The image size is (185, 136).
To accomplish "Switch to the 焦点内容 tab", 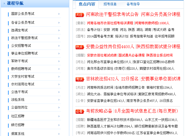I will pos(87,4).
